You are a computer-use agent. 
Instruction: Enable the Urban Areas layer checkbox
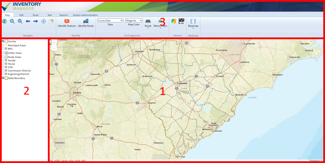point(3,53)
